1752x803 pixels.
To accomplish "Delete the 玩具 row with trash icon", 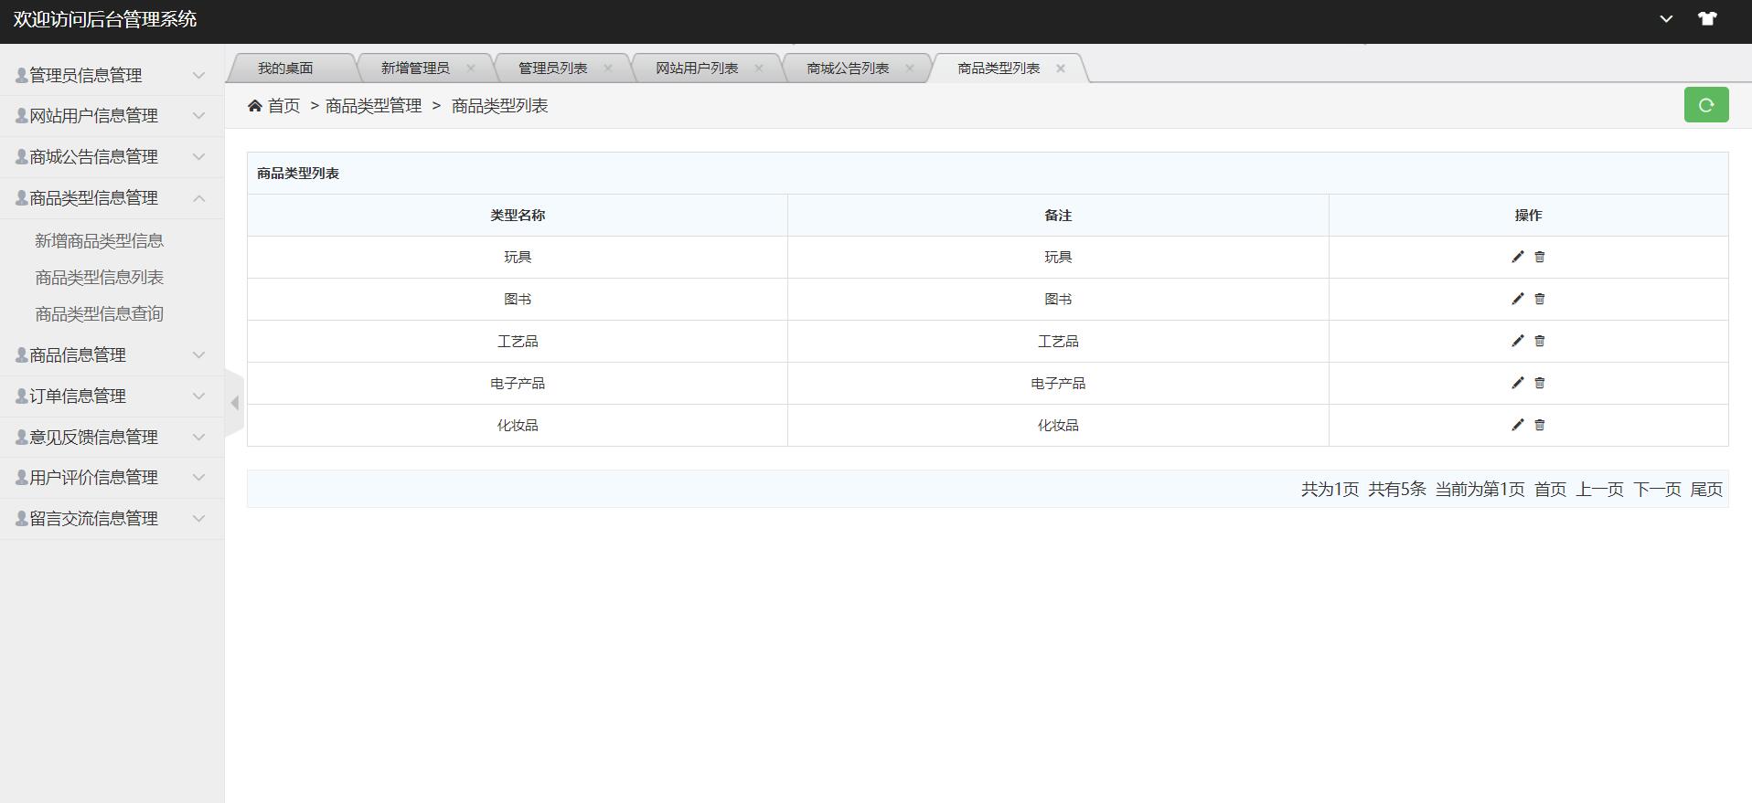I will pos(1540,257).
